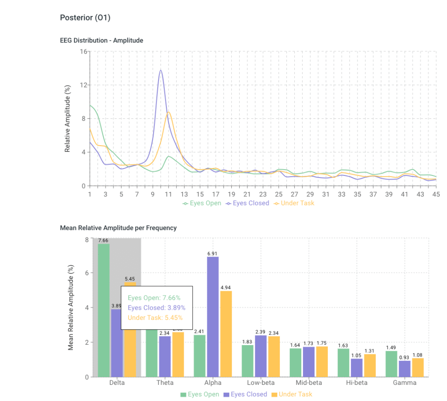447x401 pixels.
Task: Click the Low-beta Eyes Open bar (1.83)
Action: pyautogui.click(x=248, y=361)
